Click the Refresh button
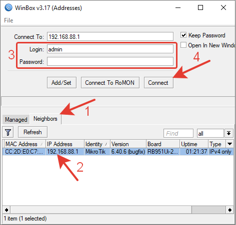This screenshot has width=236, height=225. point(32,132)
